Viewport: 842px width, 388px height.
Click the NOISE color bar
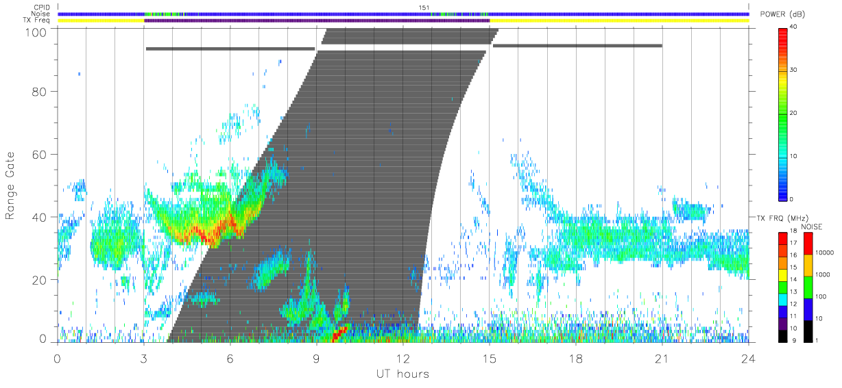(x=808, y=286)
